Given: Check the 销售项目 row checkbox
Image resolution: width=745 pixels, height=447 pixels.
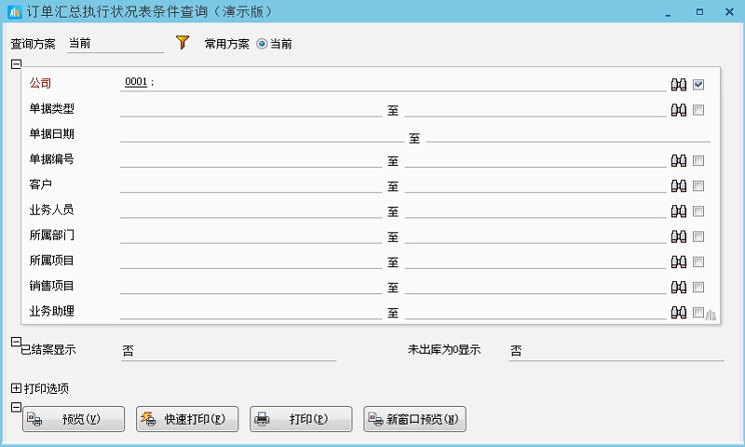Looking at the screenshot, I should (698, 287).
